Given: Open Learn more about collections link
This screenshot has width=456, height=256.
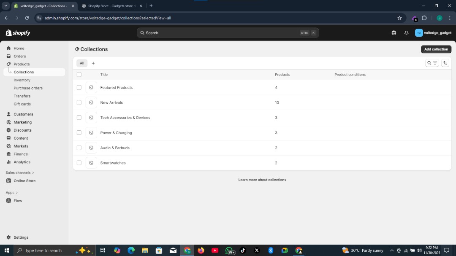Looking at the screenshot, I should pyautogui.click(x=262, y=179).
